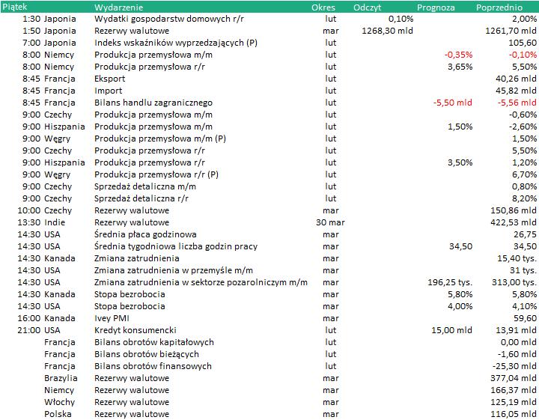Screen dimensions: 539x420
Task: Select the red forecast '-0,35%'
Action: point(458,55)
